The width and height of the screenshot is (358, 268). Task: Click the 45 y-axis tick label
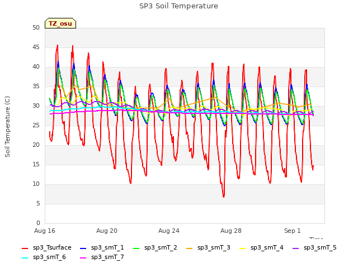tap(36, 47)
